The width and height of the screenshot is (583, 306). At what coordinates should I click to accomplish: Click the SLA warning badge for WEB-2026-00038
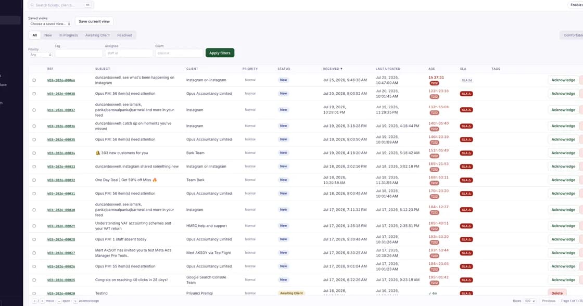pyautogui.click(x=466, y=94)
